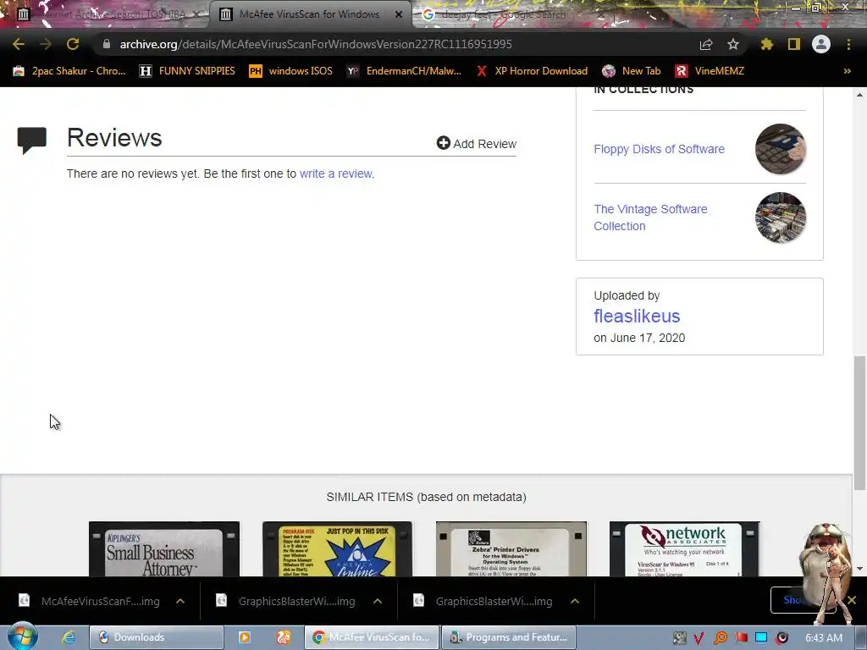Open the Windows Start menu
This screenshot has height=650, width=867.
pyautogui.click(x=22, y=636)
